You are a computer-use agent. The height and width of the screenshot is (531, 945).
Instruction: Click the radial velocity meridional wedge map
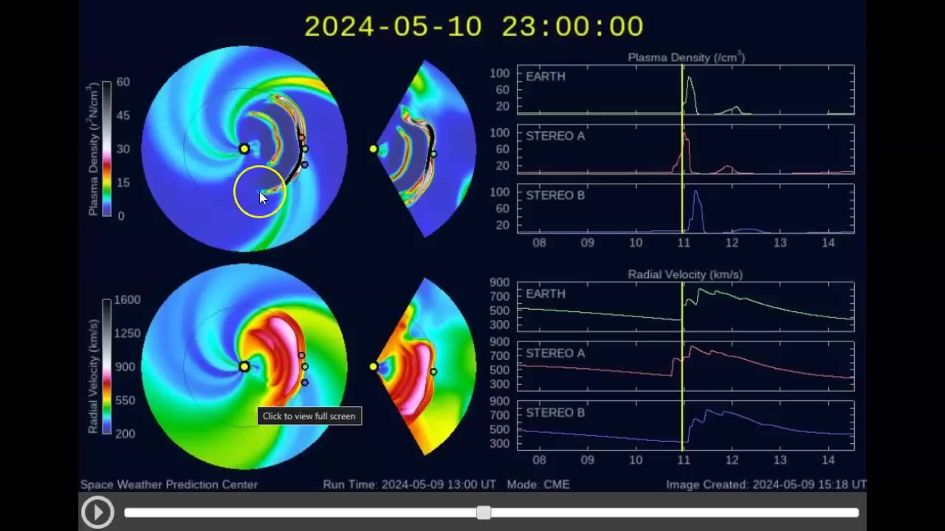[425, 367]
